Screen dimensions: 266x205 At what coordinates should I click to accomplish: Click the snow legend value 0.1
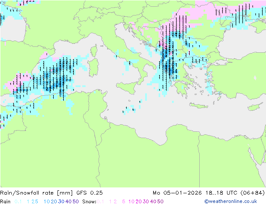pos(100,202)
